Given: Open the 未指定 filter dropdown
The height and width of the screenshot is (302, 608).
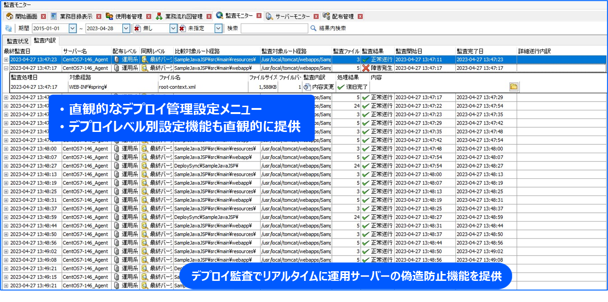Looking at the screenshot, I should pyautogui.click(x=218, y=28).
